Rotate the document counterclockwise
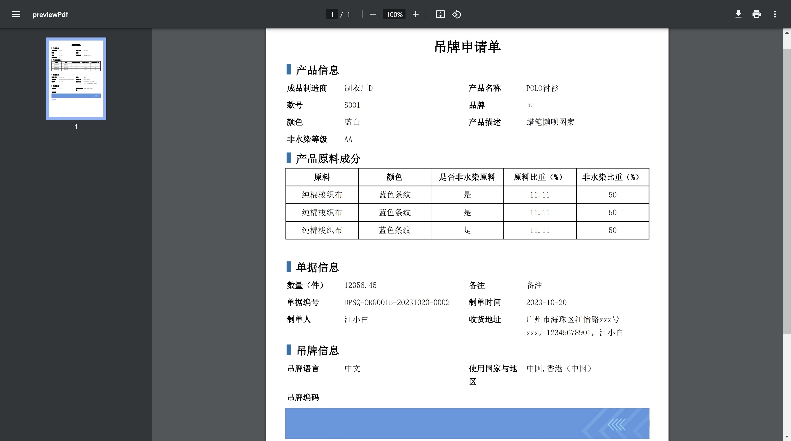 click(456, 14)
